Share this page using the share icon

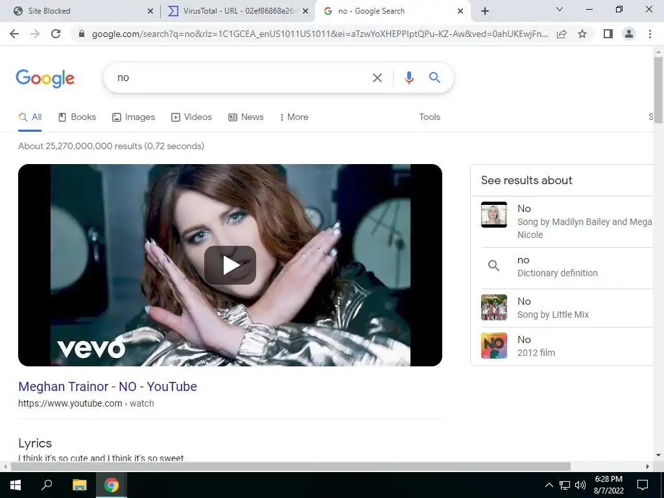562,34
